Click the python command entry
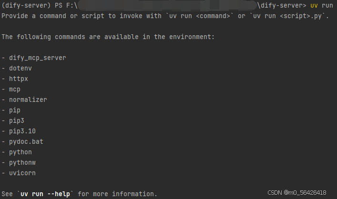The width and height of the screenshot is (337, 199). tap(20, 152)
